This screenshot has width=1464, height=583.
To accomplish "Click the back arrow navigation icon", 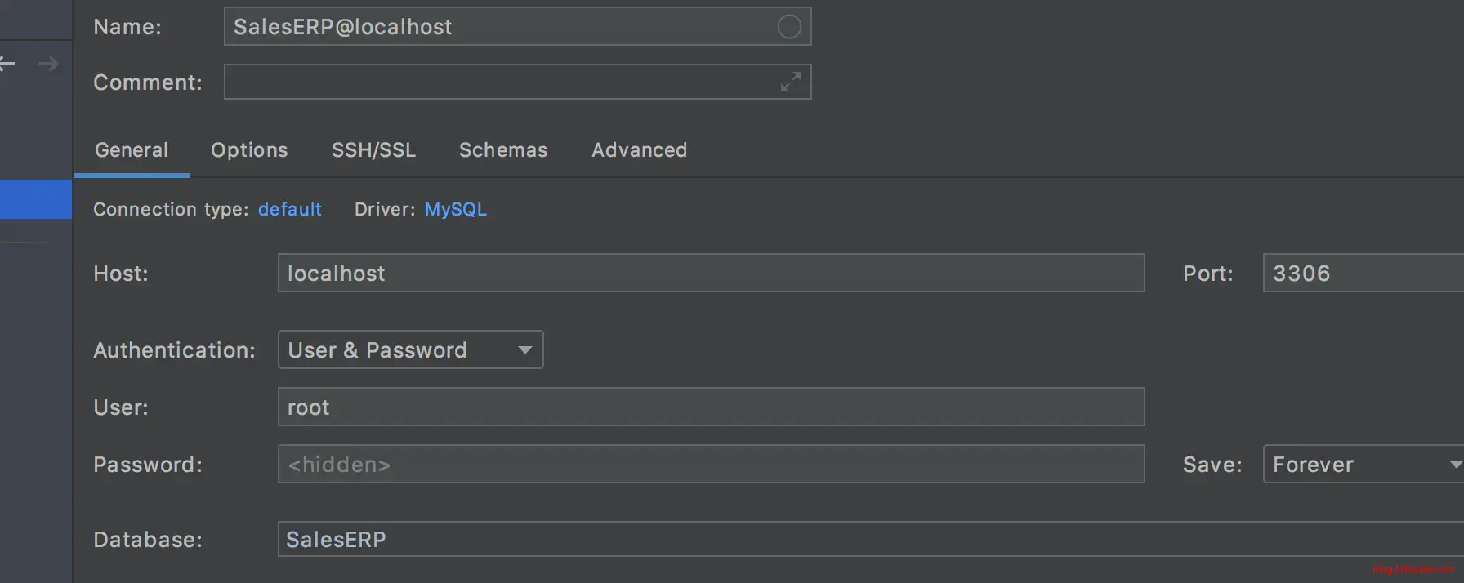I will (7, 64).
